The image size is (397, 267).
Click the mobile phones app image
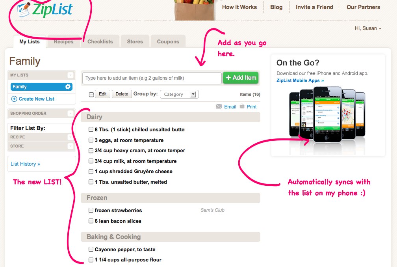[x=327, y=114]
